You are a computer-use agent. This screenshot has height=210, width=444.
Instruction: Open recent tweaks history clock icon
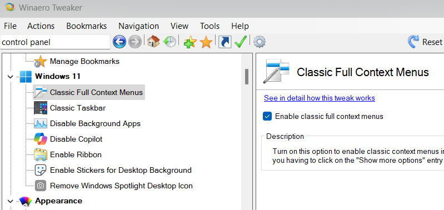pyautogui.click(x=169, y=42)
